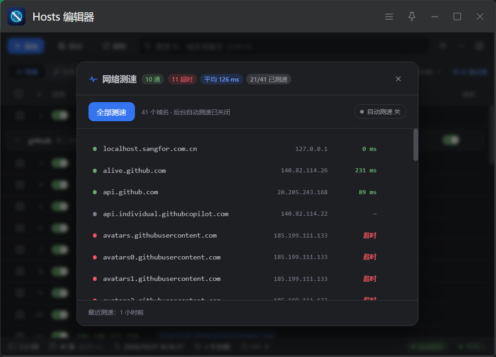Click the 11 超时 badge
Screen dimensions: 496x357
point(182,79)
